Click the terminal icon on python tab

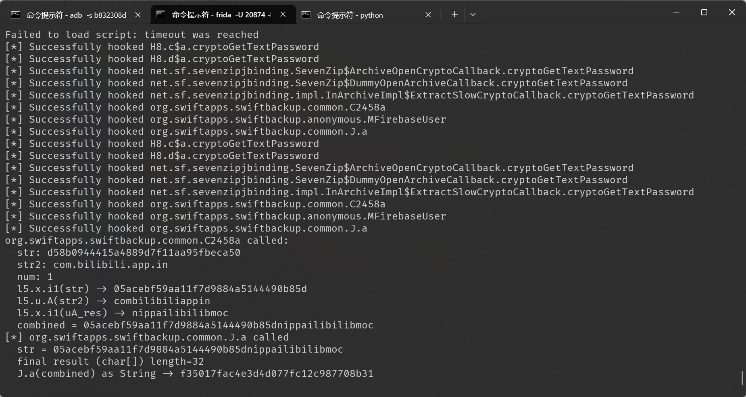[306, 15]
